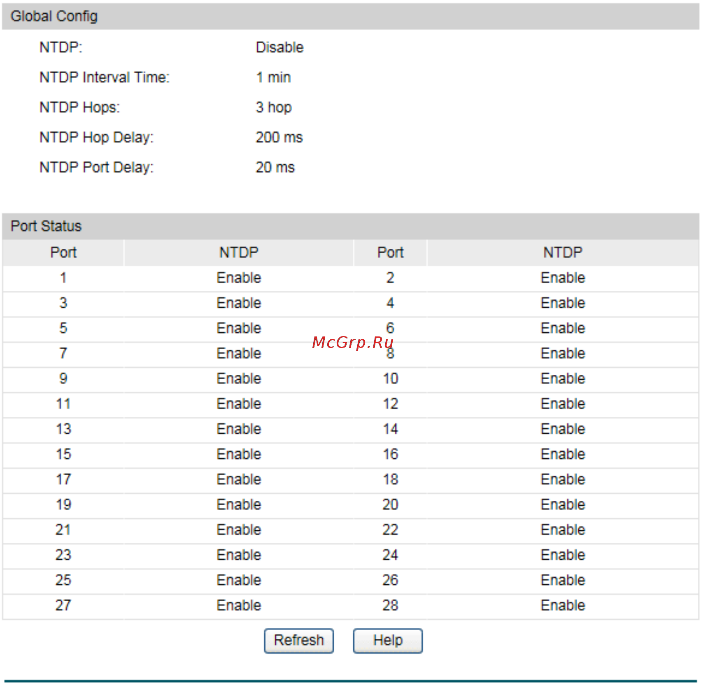Click the Enable status for port 5
This screenshot has width=701, height=684.
[x=239, y=328]
